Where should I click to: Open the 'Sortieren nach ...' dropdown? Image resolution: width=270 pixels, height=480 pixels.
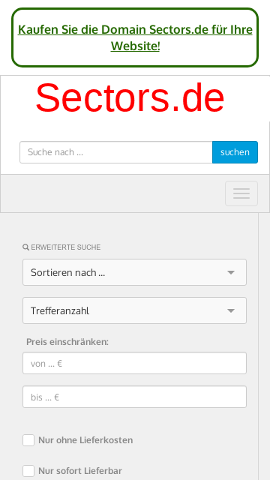click(x=134, y=272)
